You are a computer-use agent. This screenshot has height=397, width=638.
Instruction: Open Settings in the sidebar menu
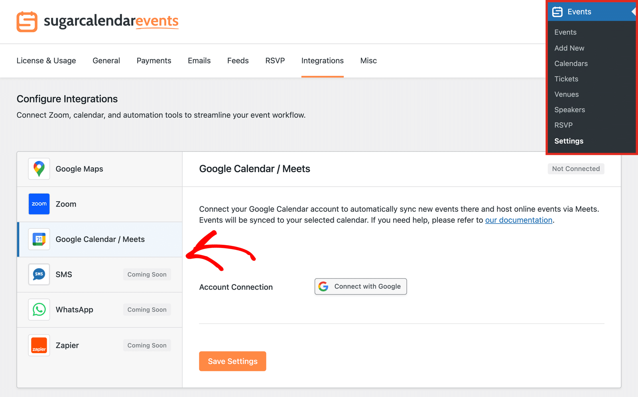[569, 141]
